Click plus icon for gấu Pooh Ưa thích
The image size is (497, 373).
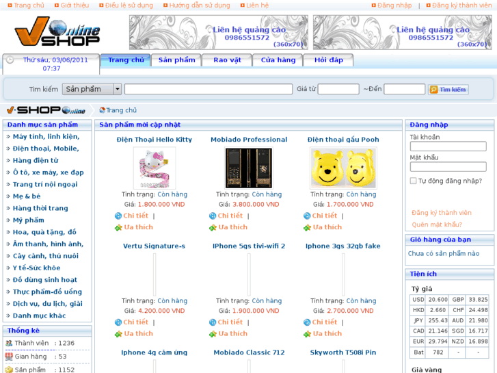(x=307, y=228)
